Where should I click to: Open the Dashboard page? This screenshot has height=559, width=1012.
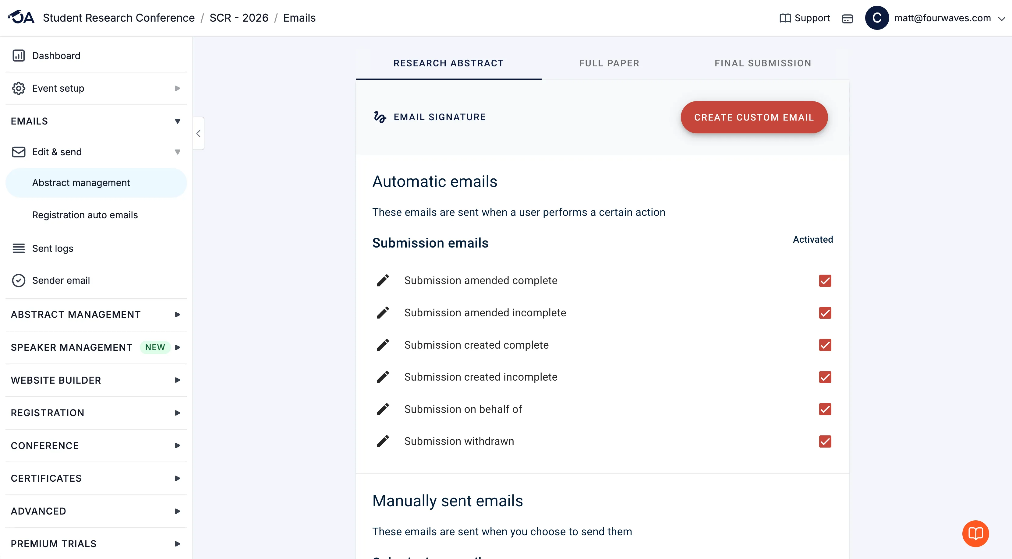pyautogui.click(x=56, y=56)
